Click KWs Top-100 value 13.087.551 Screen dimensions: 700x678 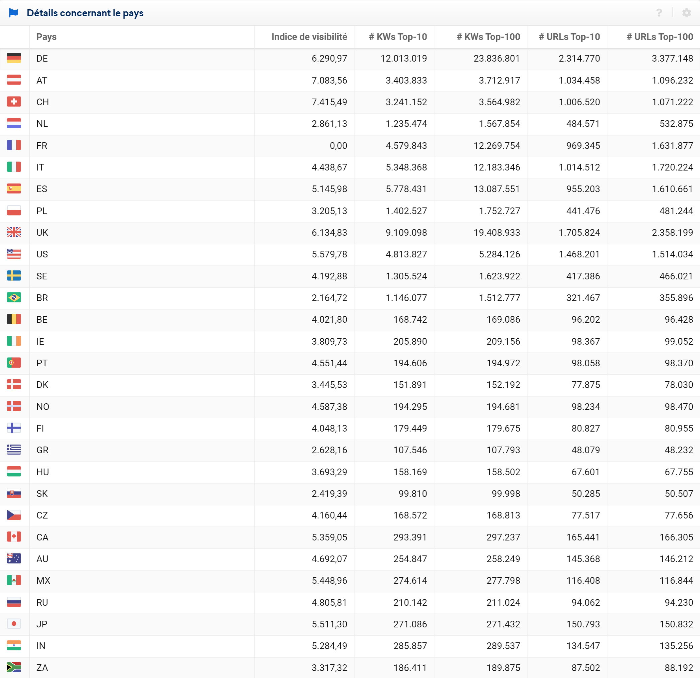point(497,189)
